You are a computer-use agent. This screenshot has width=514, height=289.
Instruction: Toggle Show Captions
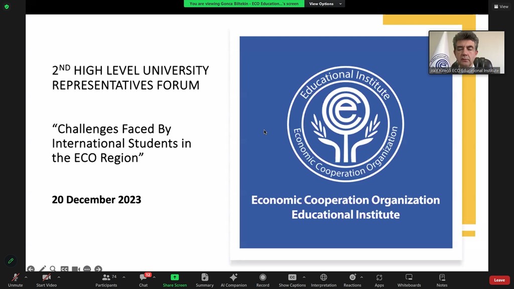point(292,280)
